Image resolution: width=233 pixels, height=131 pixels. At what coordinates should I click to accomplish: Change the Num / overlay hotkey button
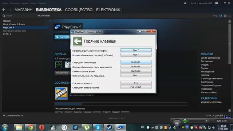tap(136, 55)
